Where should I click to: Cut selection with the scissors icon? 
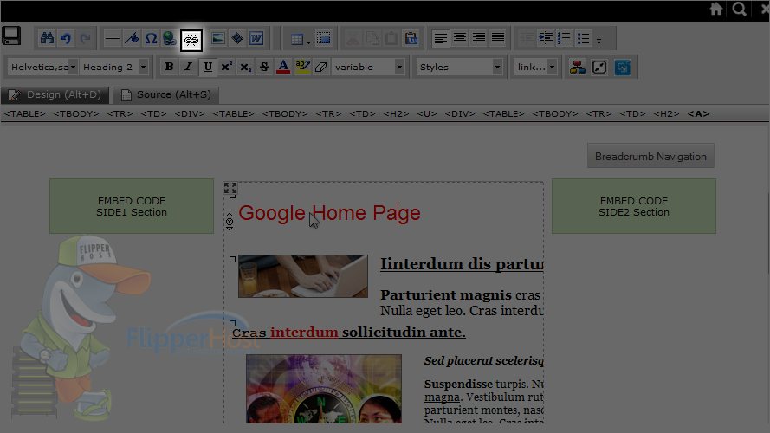tap(353, 38)
